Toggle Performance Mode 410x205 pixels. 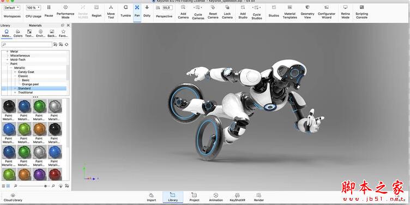click(65, 12)
